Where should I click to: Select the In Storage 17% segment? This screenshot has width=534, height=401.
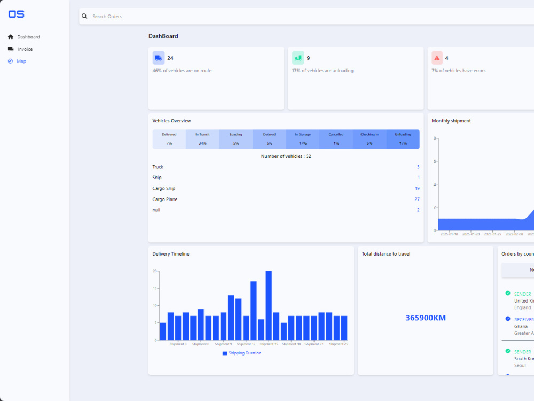(x=303, y=139)
